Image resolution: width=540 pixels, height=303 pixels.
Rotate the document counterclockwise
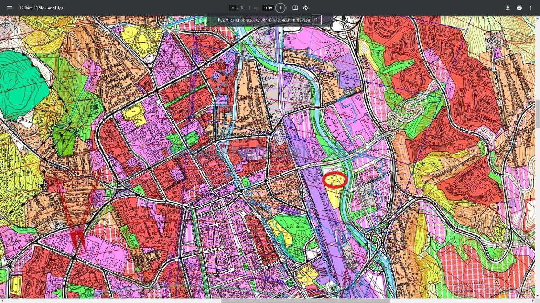coord(305,8)
